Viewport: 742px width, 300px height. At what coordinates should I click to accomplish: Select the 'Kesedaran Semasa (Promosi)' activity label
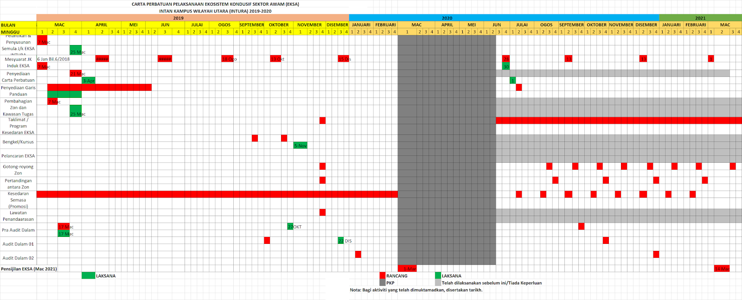[18, 200]
